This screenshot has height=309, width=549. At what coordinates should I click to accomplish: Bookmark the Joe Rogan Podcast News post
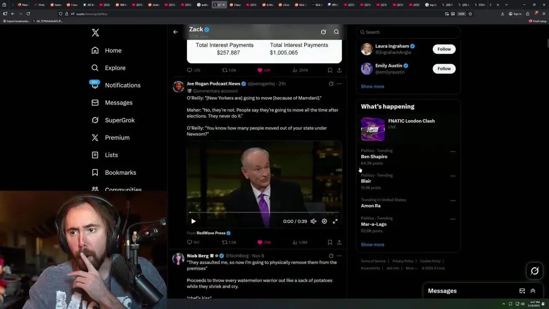click(x=330, y=242)
